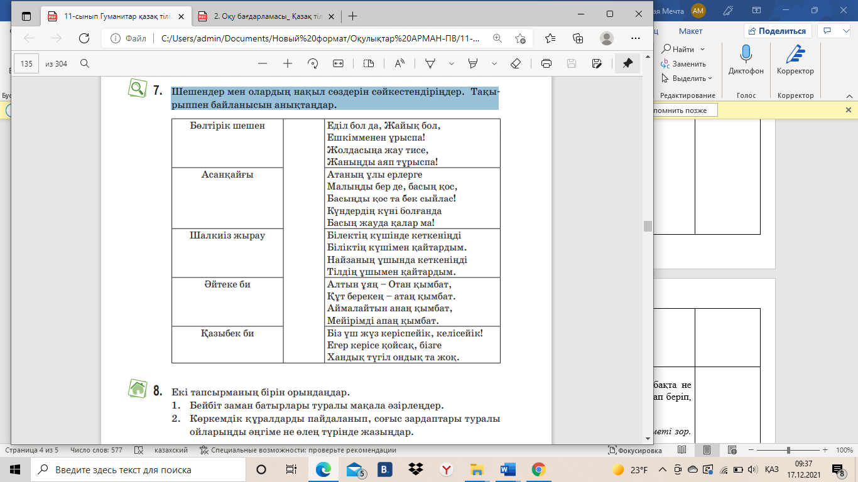The width and height of the screenshot is (858, 482).
Task: Open the Word account avatar AM
Action: (x=698, y=10)
